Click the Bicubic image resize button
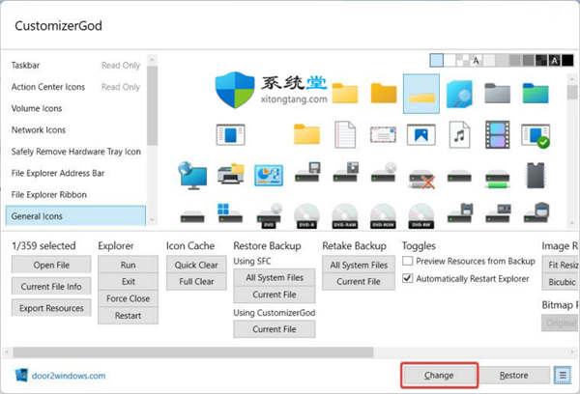The height and width of the screenshot is (394, 580). click(561, 282)
